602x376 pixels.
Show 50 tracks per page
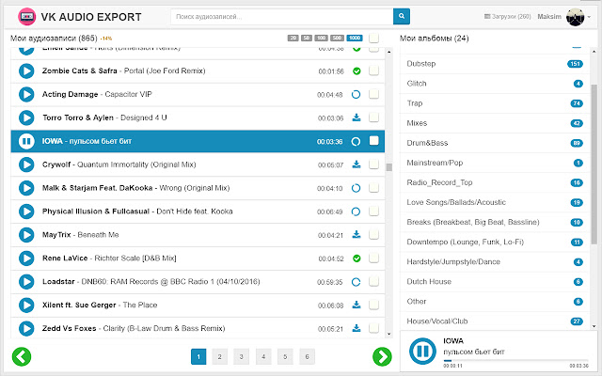point(307,38)
